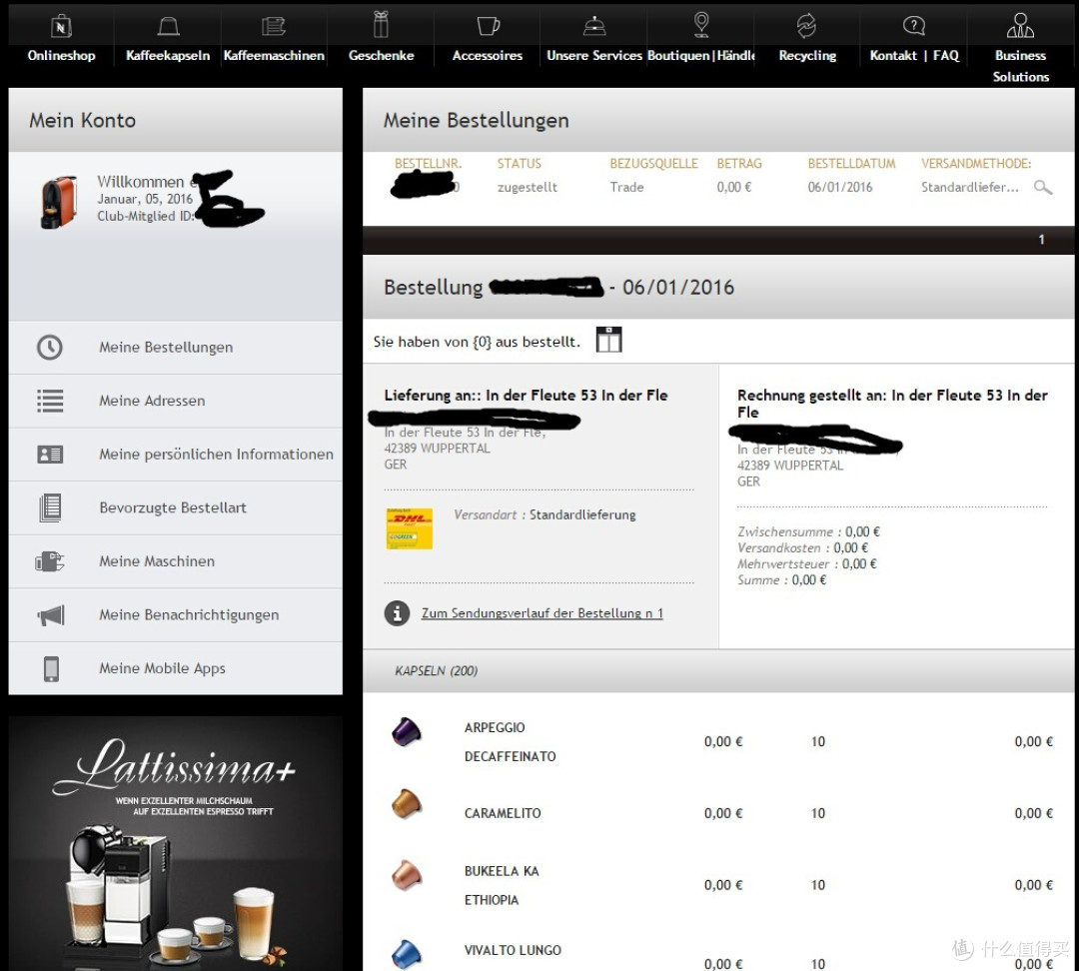1079x971 pixels.
Task: Open the Geschenke menu
Action: pos(382,56)
